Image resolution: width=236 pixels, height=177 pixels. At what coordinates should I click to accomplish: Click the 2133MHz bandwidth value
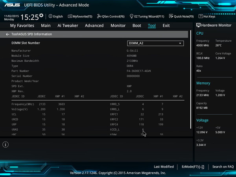(x=132, y=61)
